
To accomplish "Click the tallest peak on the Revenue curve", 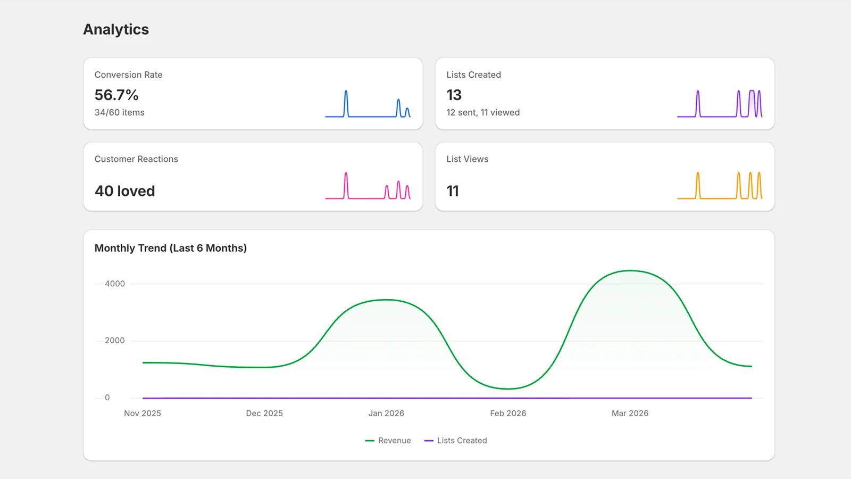I will click(630, 271).
